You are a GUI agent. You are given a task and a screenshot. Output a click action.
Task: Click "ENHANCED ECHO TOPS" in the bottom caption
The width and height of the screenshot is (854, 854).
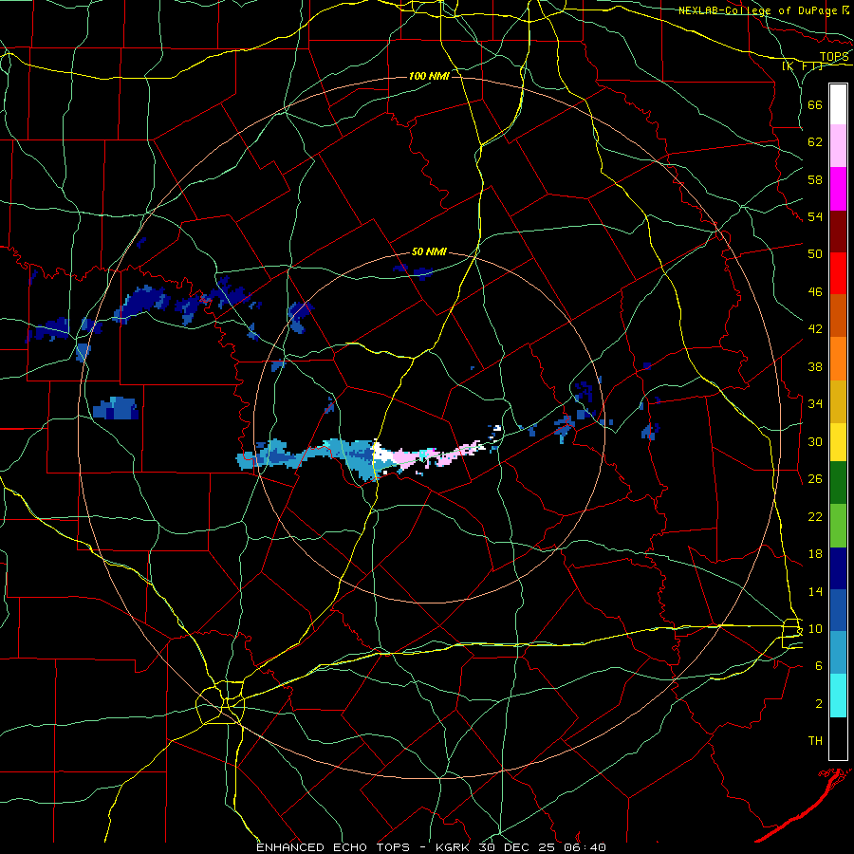[333, 847]
